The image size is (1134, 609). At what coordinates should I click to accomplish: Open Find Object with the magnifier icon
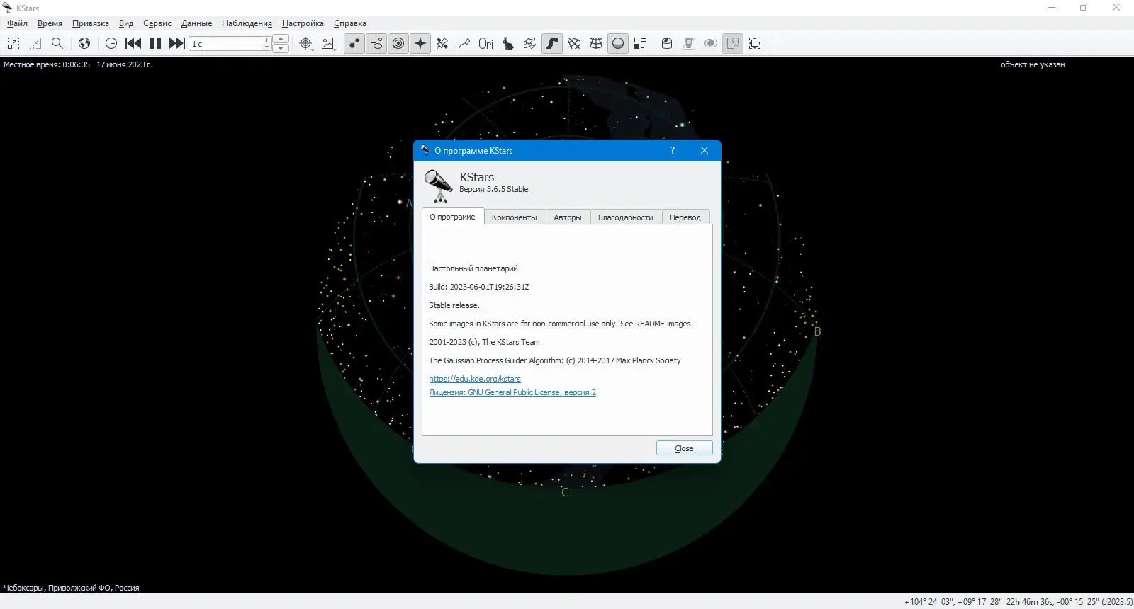click(x=57, y=43)
